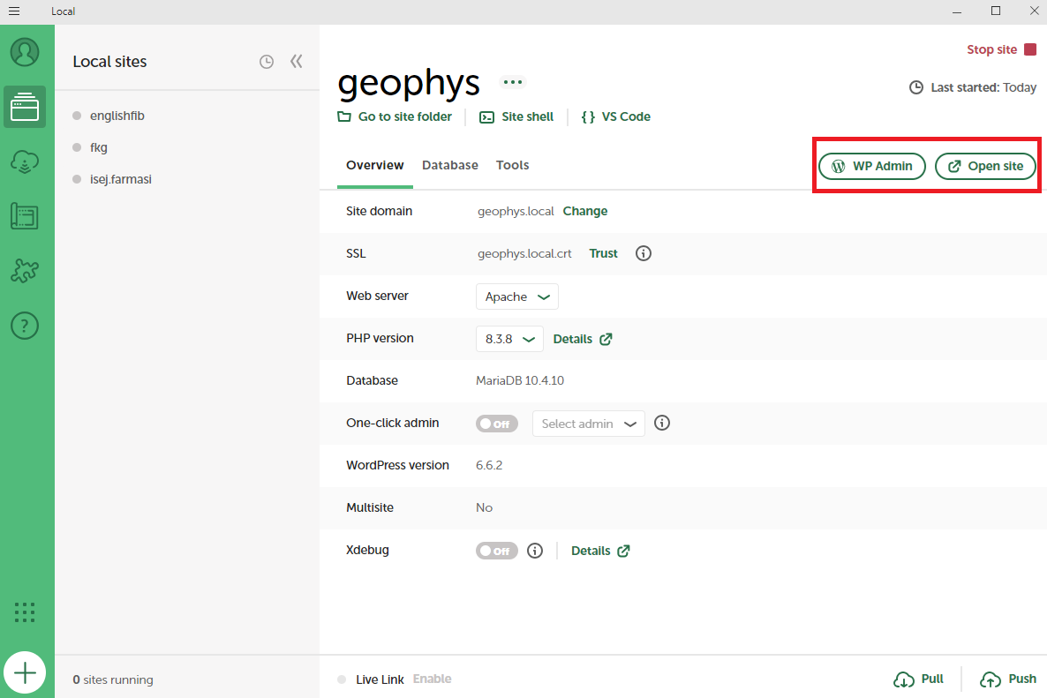
Task: Open the Help question mark icon
Action: [x=25, y=326]
